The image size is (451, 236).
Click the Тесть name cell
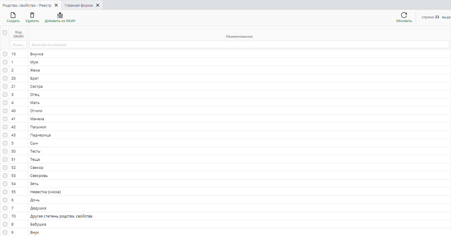coord(239,151)
